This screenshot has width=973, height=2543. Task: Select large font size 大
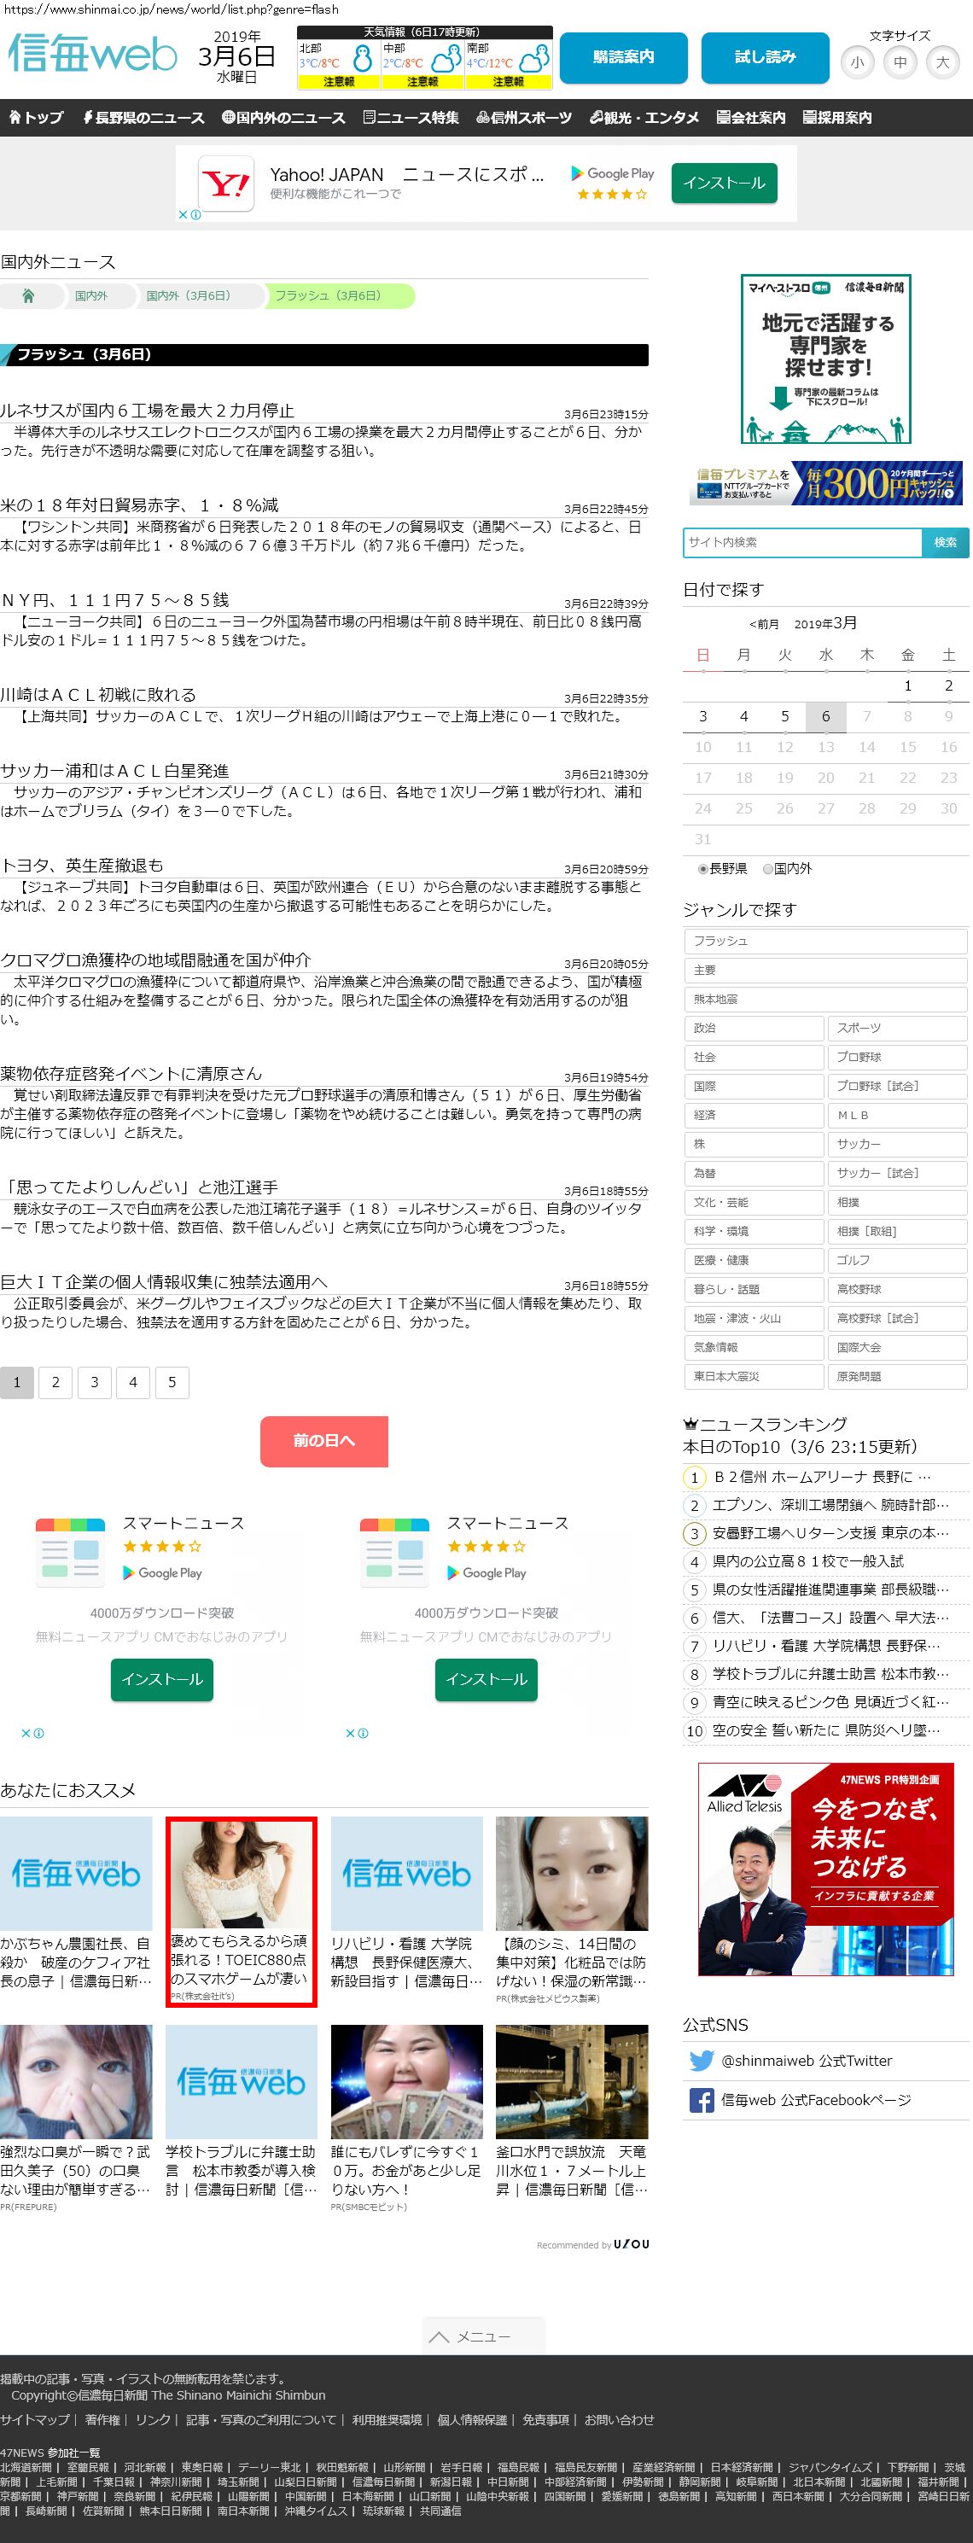[x=942, y=62]
